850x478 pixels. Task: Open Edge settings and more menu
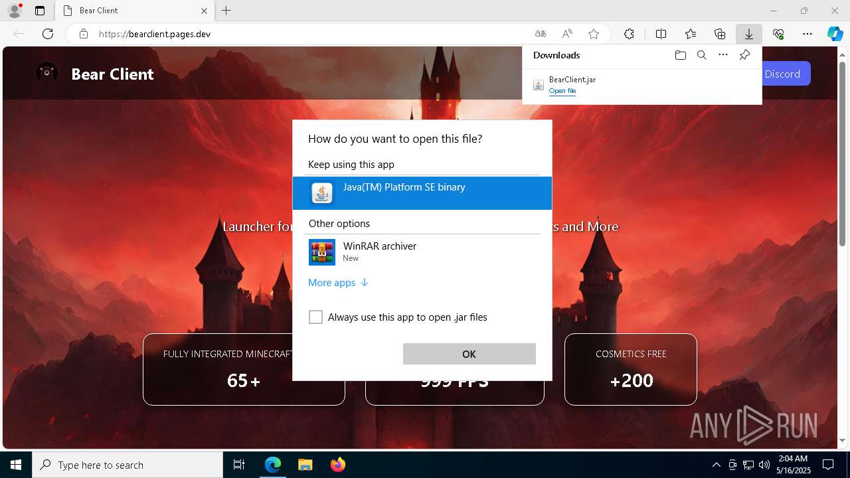point(807,34)
